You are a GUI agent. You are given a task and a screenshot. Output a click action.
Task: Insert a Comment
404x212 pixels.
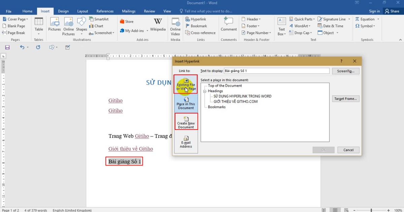point(229,25)
